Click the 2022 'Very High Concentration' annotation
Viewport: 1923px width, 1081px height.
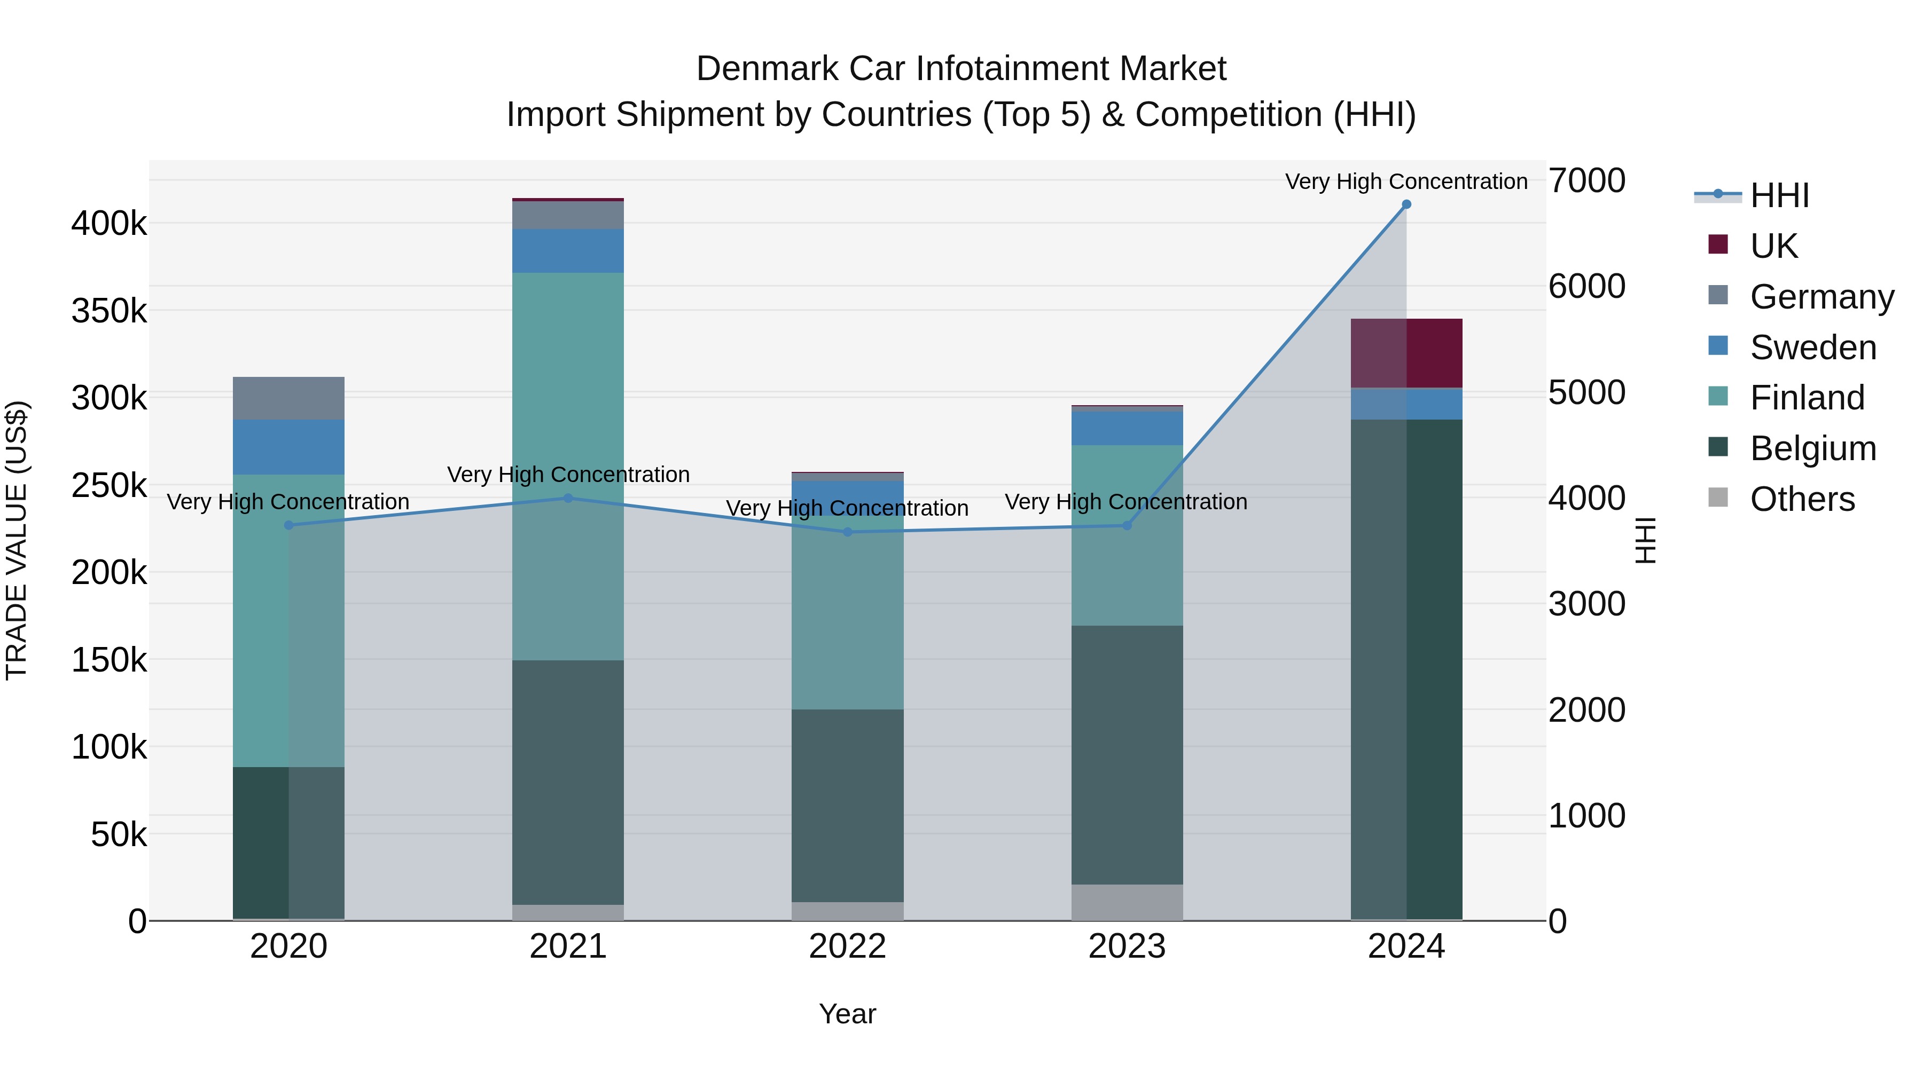click(x=847, y=508)
